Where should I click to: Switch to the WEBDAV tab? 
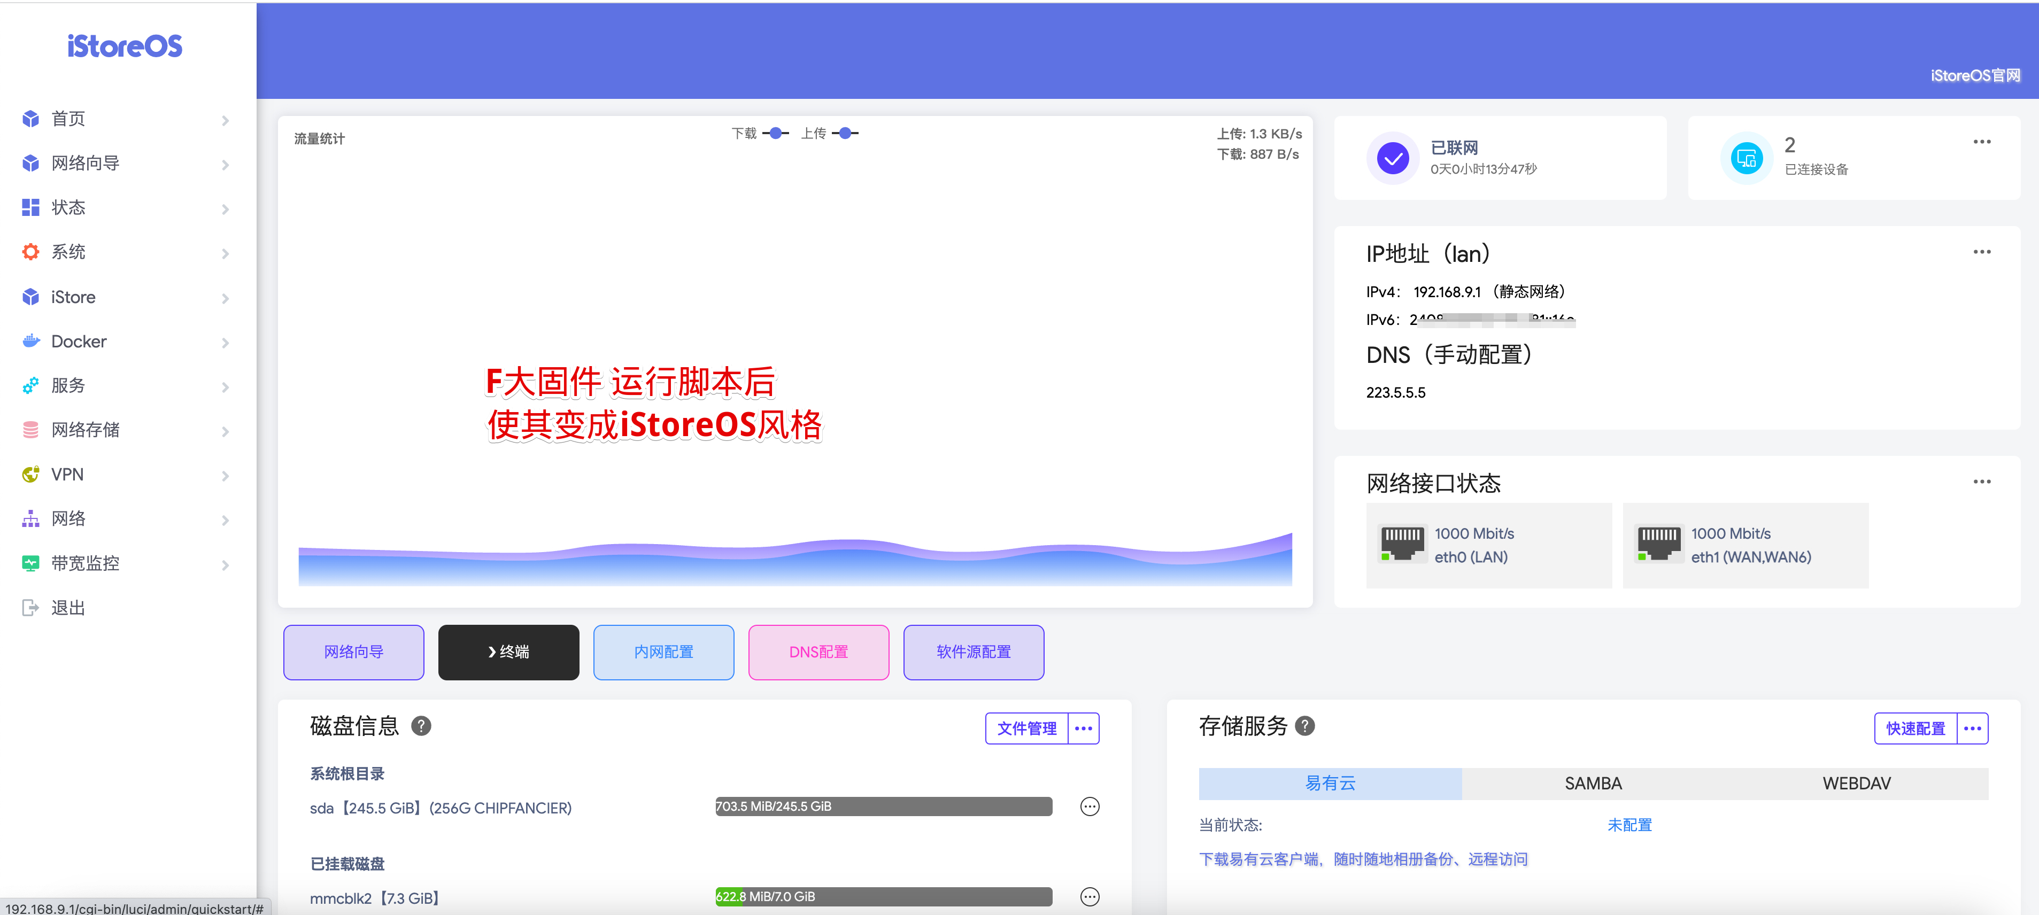coord(1856,783)
